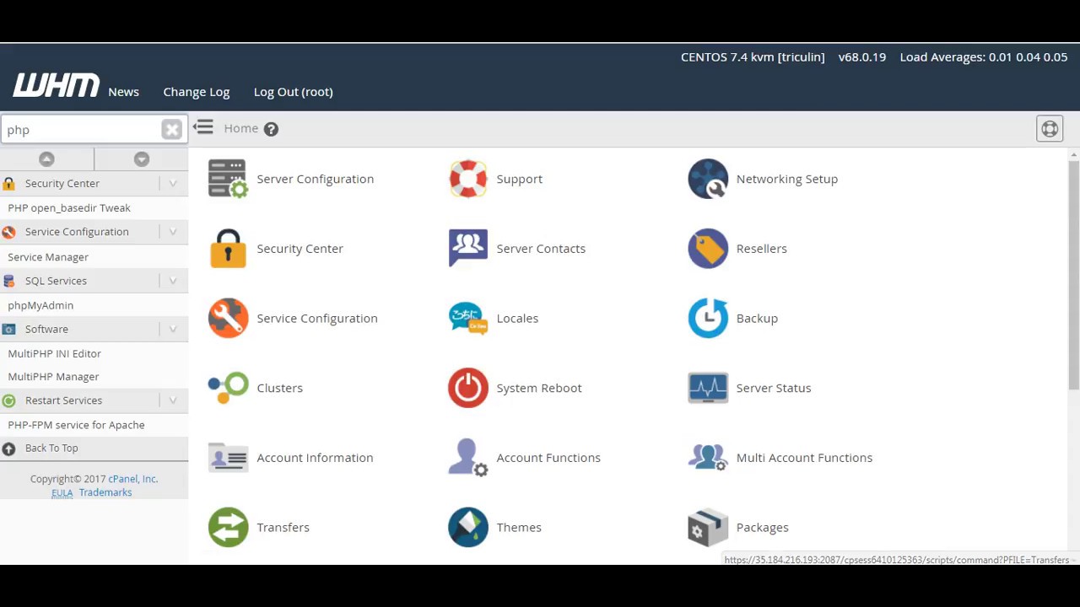Viewport: 1080px width, 607px height.
Task: Open the Account Information icon
Action: [x=228, y=458]
